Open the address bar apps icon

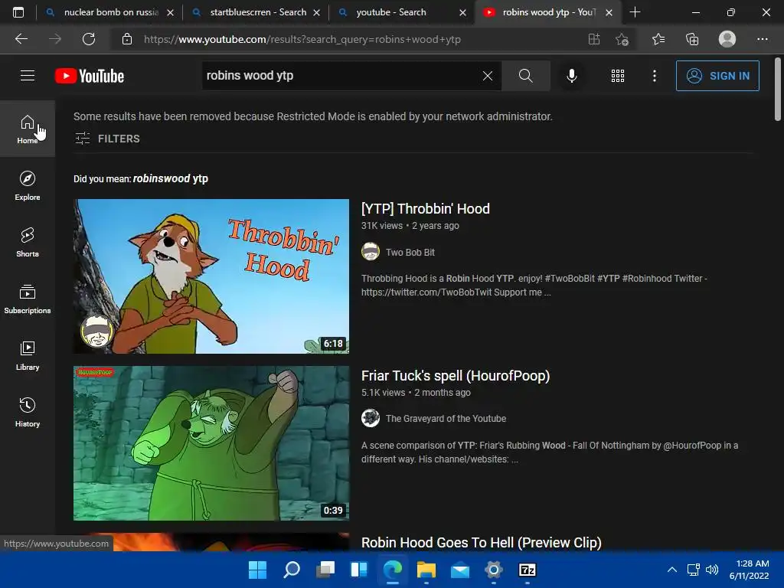(594, 39)
